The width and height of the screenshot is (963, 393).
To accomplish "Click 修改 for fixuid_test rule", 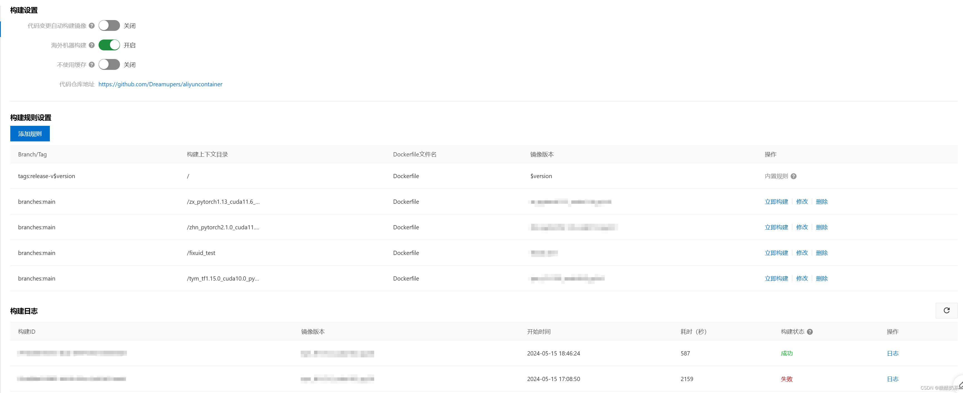I will point(802,253).
